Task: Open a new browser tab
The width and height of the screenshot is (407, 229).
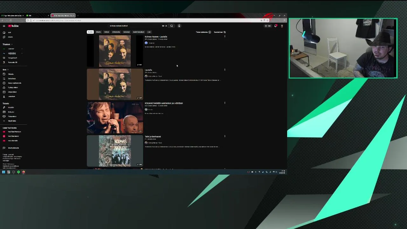Action: click(x=78, y=15)
